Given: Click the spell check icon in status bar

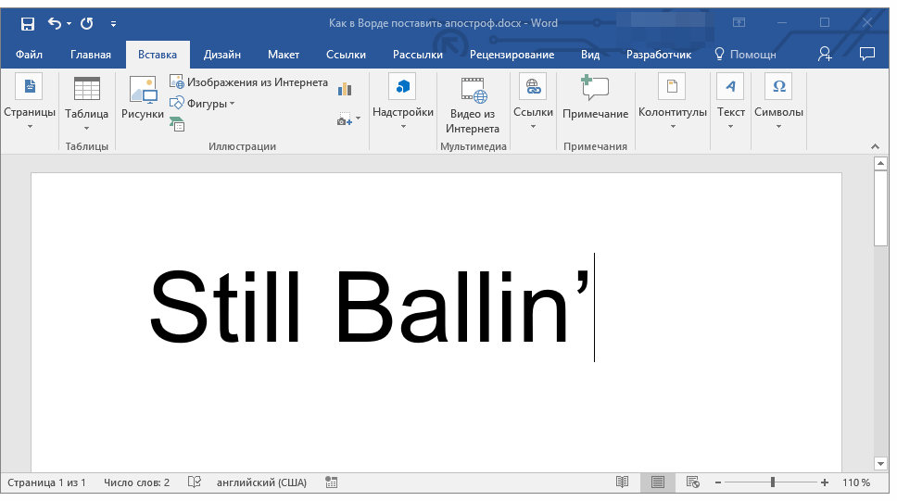Looking at the screenshot, I should (195, 482).
